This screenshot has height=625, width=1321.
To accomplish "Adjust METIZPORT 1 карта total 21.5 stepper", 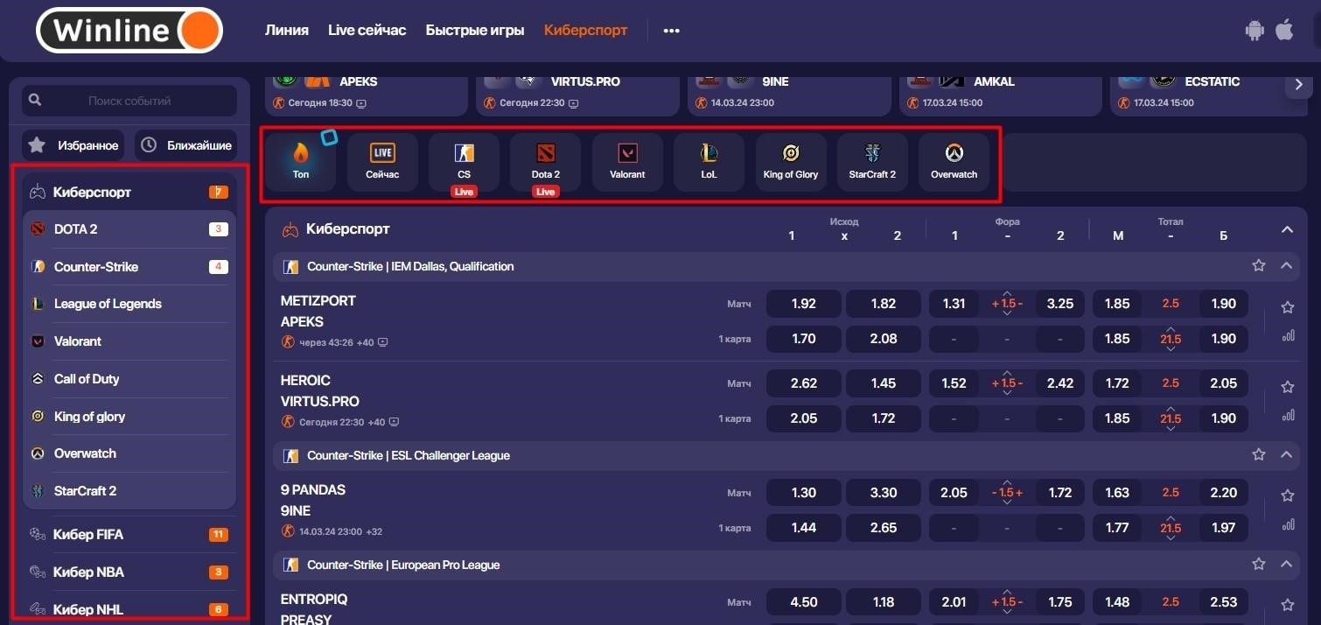I will tap(1171, 339).
